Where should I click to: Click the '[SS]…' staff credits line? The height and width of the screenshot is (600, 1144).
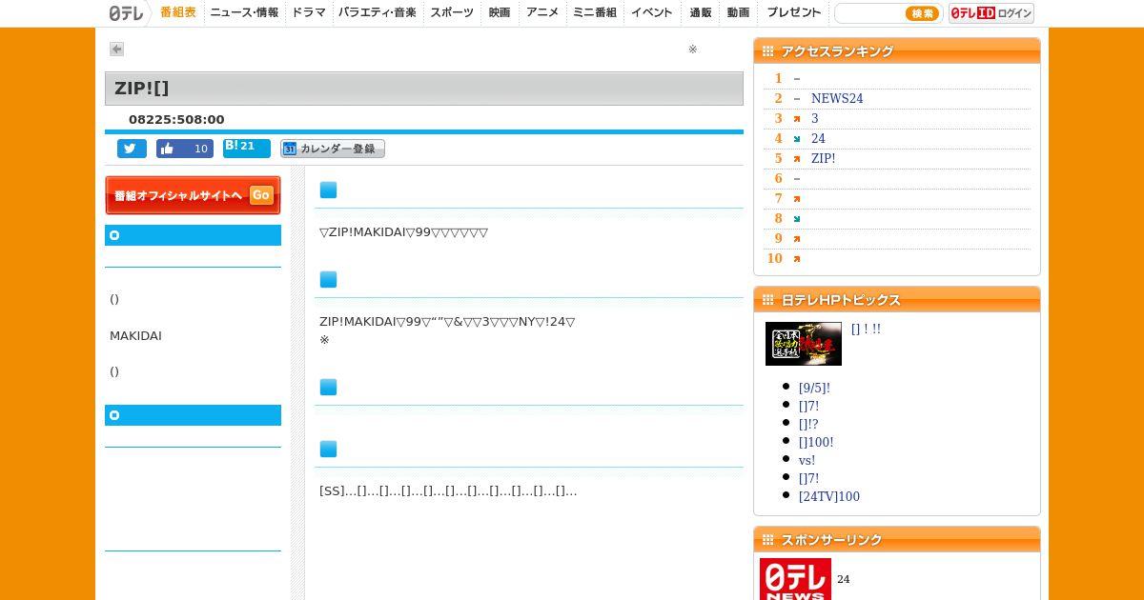click(x=448, y=491)
